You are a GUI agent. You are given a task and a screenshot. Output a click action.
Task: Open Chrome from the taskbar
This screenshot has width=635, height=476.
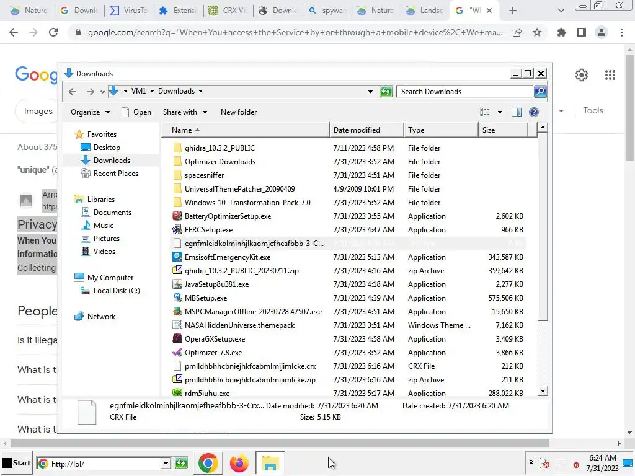pyautogui.click(x=208, y=463)
